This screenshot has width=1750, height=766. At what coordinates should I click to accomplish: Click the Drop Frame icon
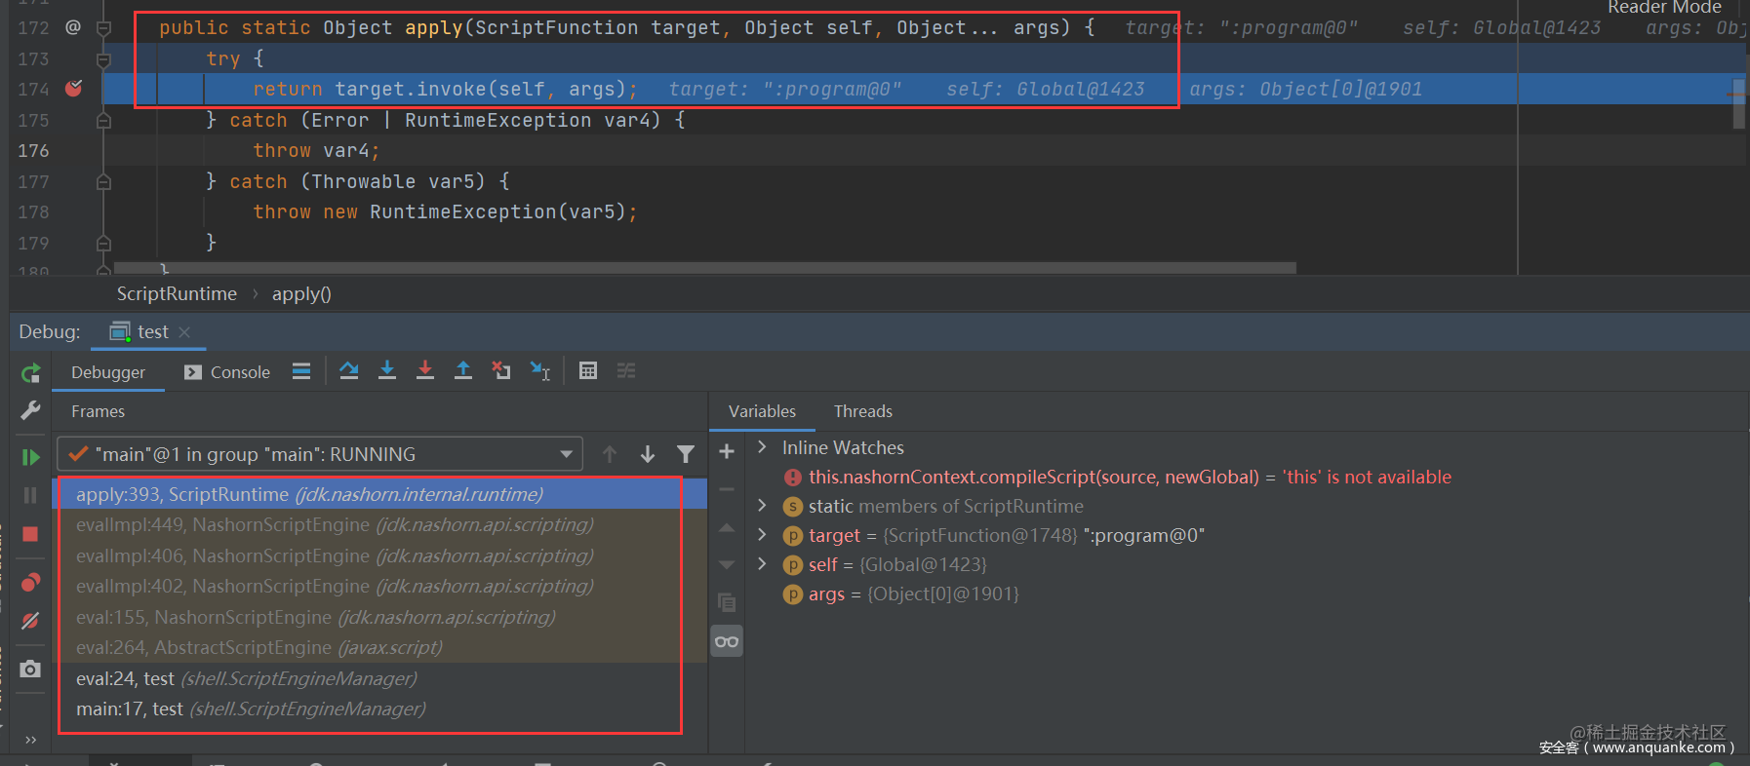[501, 370]
